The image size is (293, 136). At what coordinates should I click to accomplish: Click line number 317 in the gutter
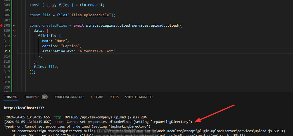(7, 72)
